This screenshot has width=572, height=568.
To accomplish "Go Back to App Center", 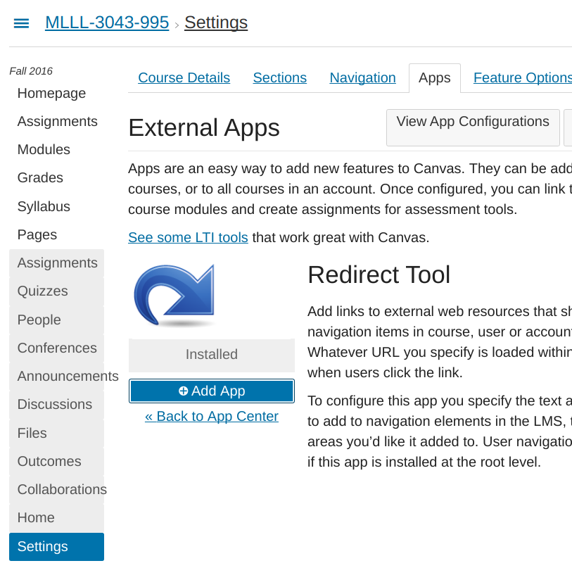I will coord(212,416).
